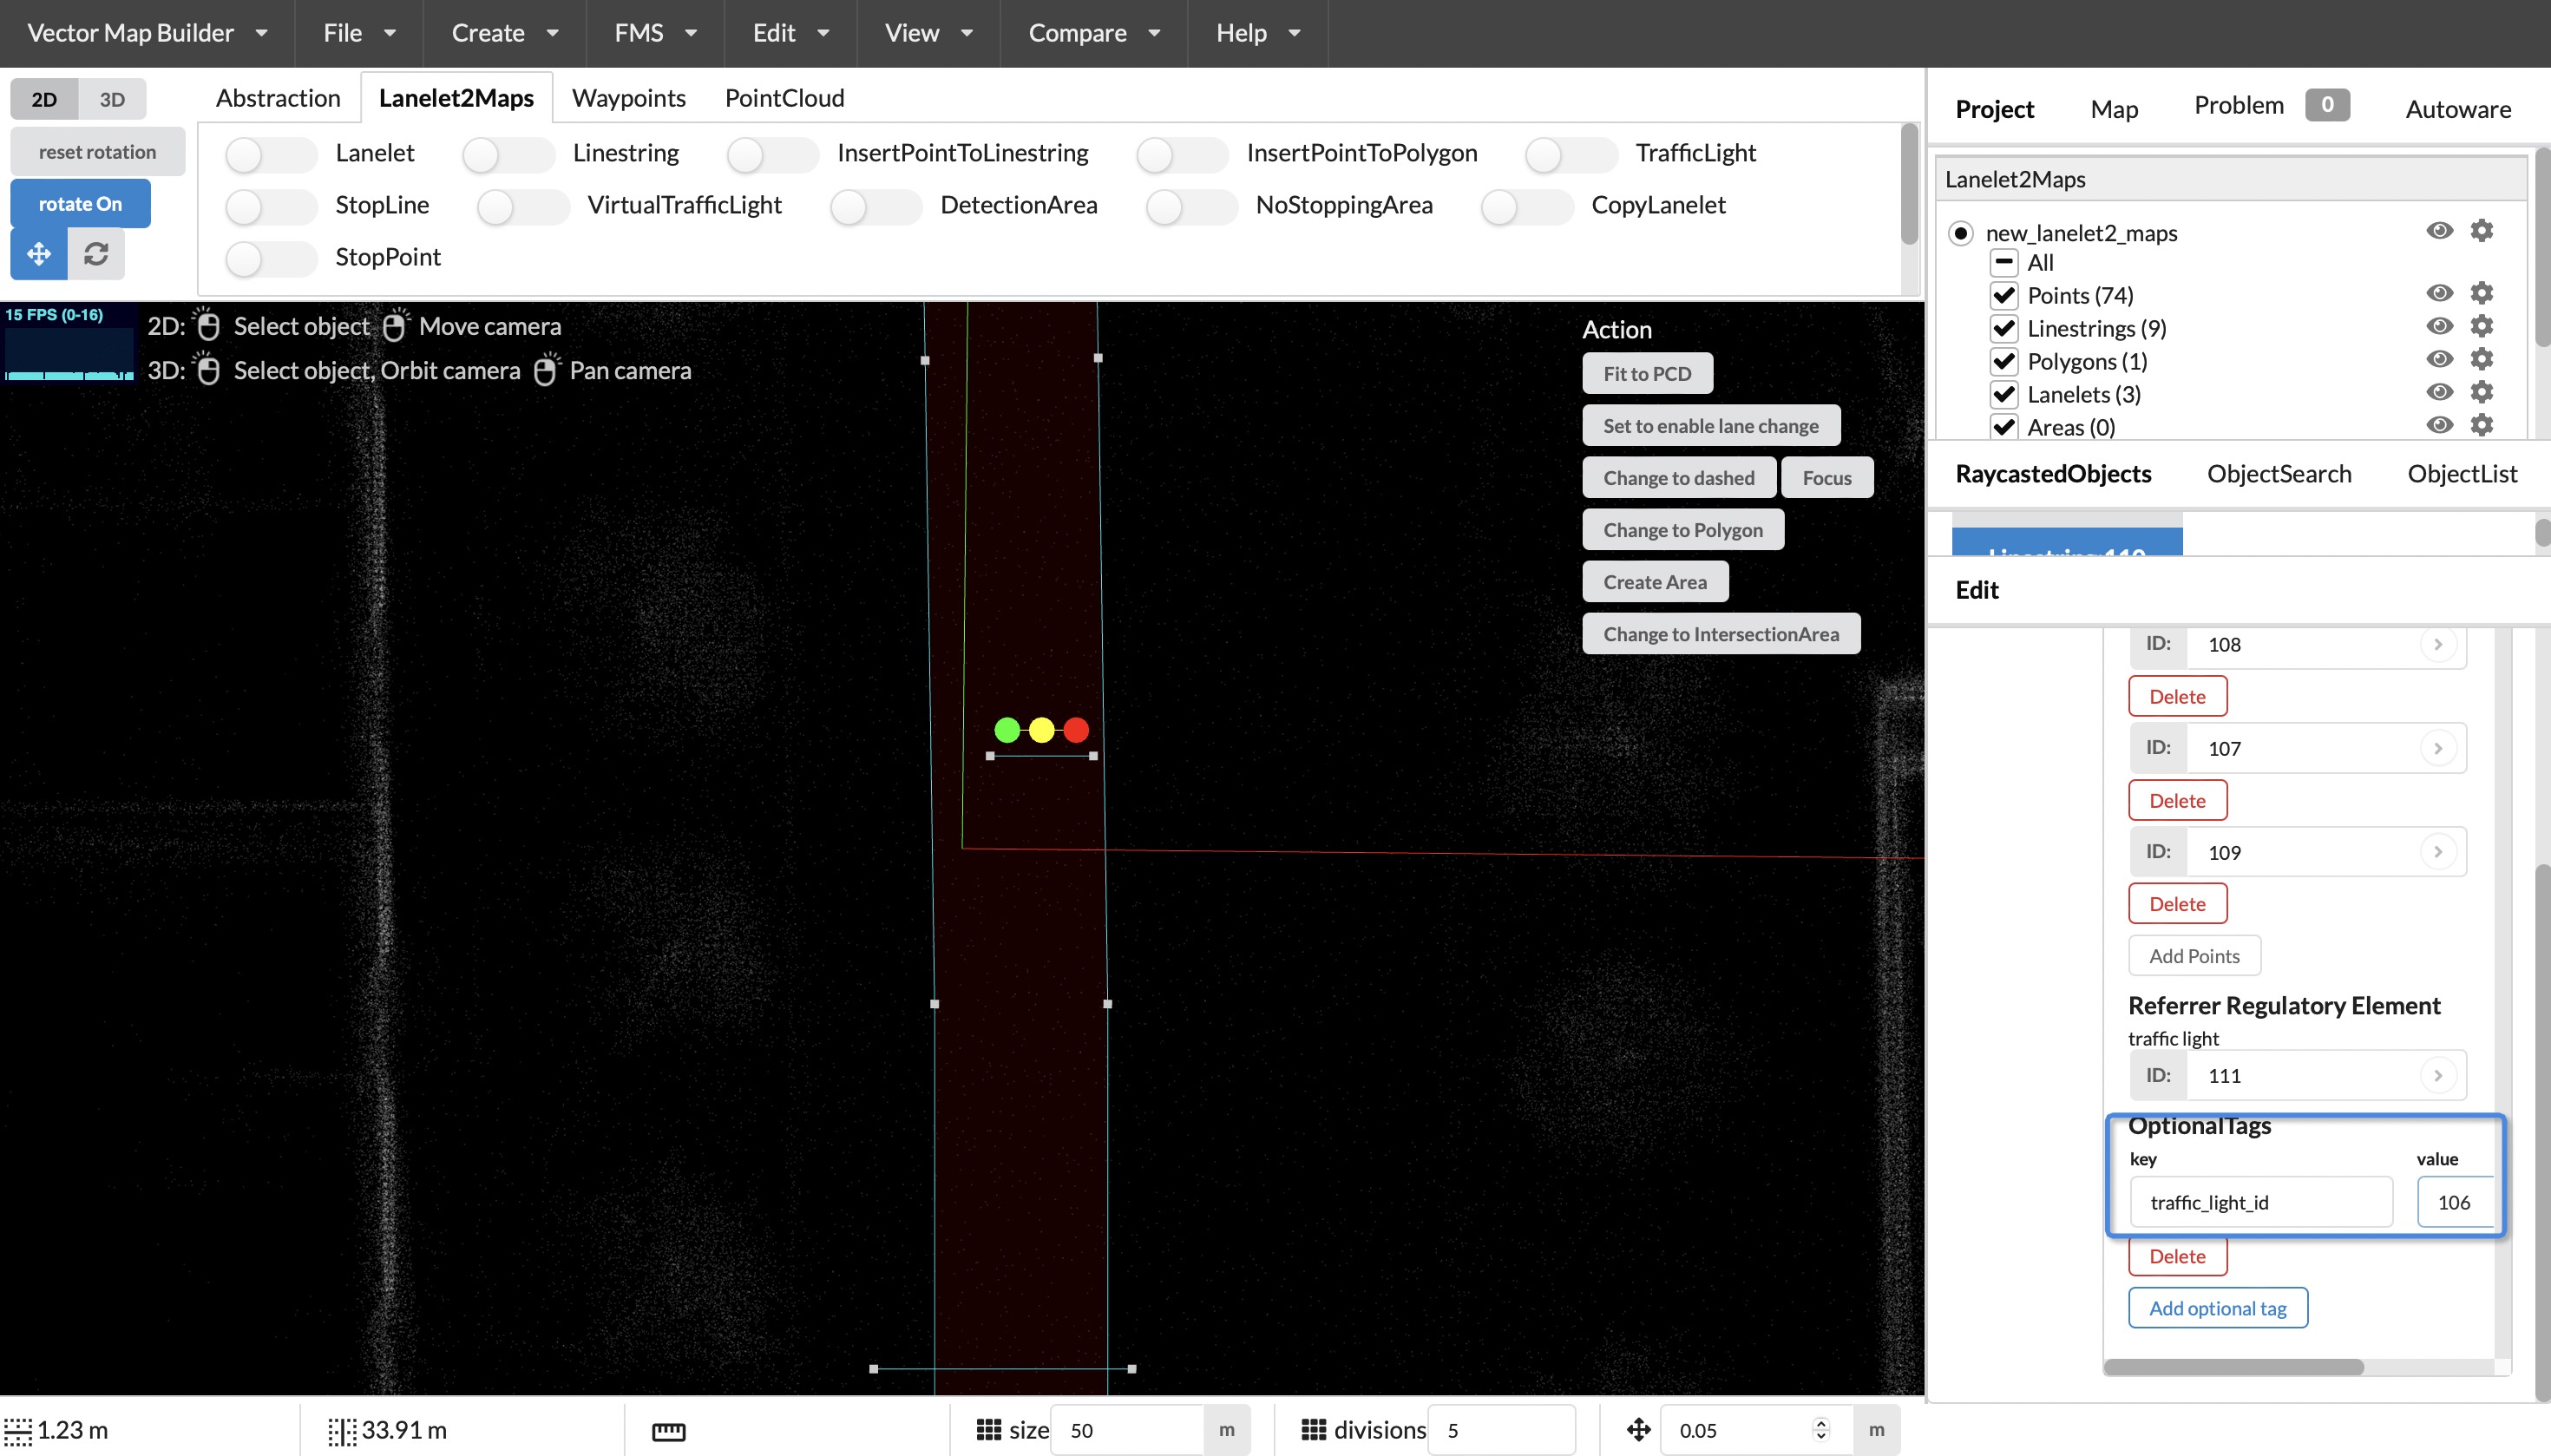
Task: Switch to the Waypoints tab
Action: (628, 98)
